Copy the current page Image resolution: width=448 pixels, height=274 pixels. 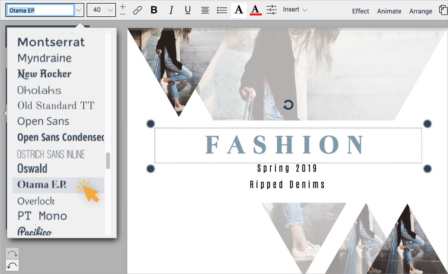(443, 11)
